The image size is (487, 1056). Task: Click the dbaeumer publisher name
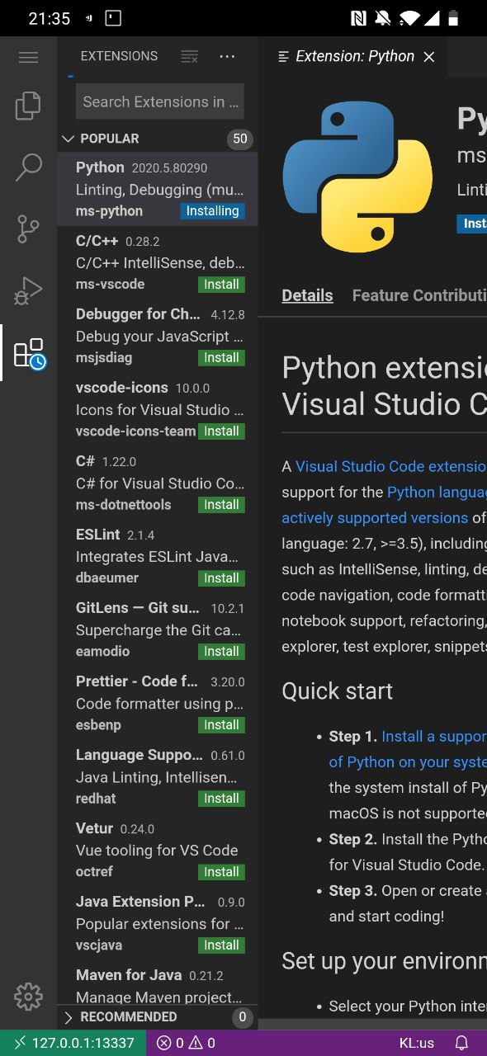click(x=107, y=578)
